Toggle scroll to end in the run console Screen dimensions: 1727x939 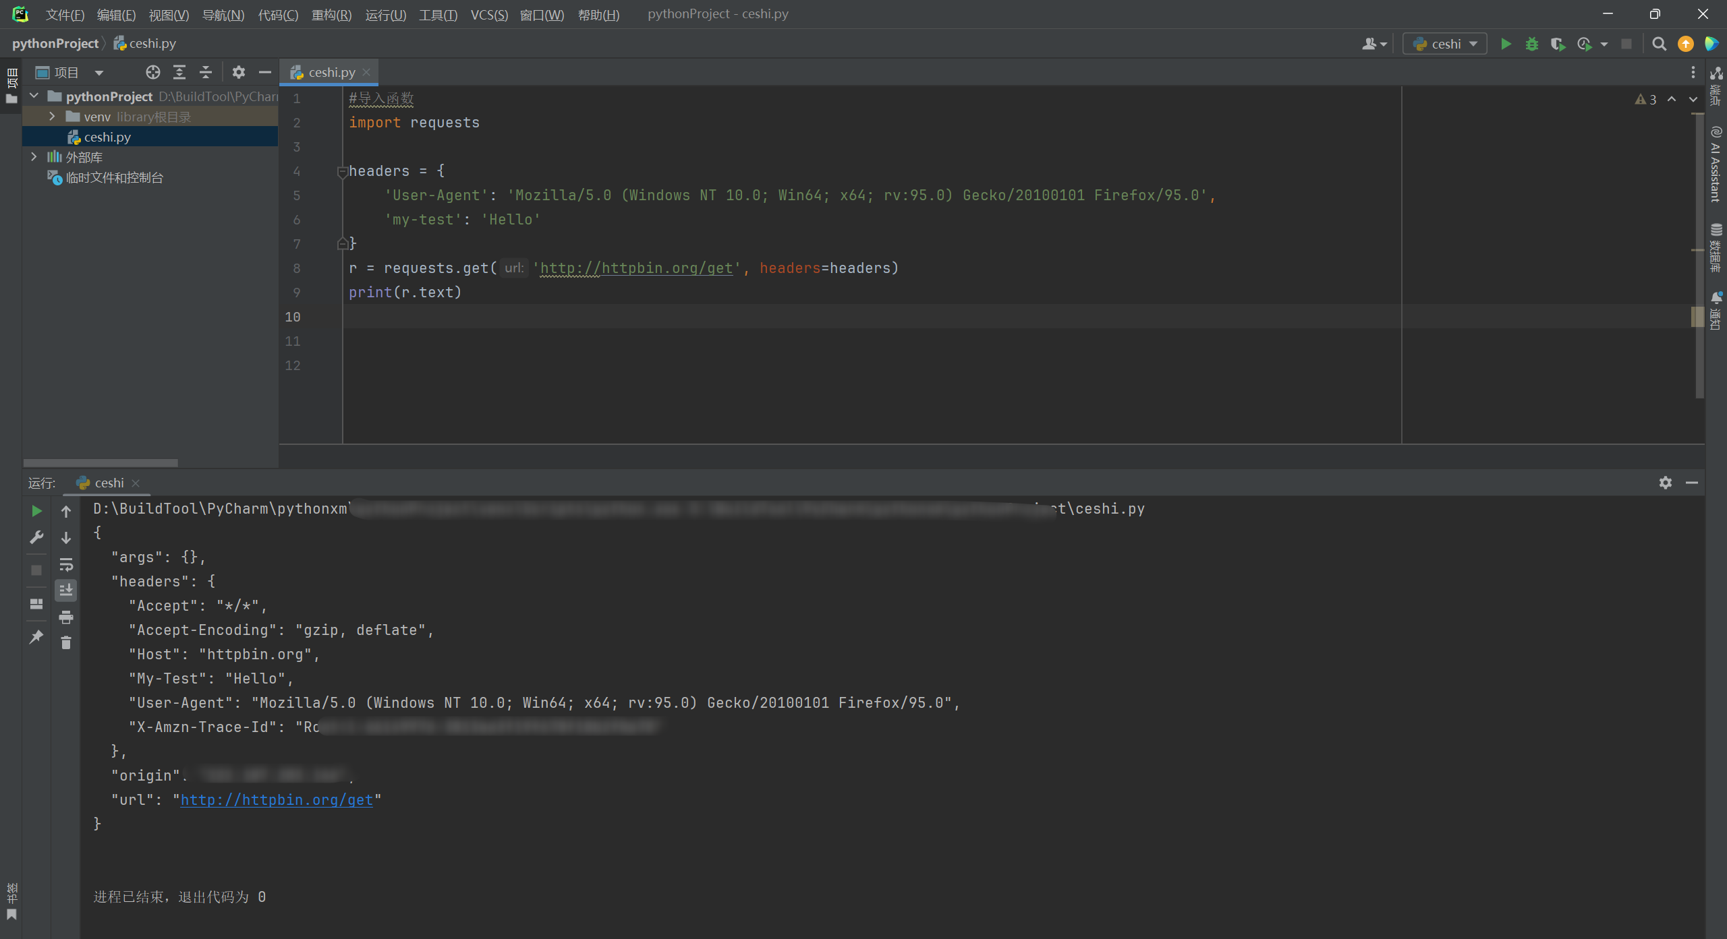pos(66,590)
